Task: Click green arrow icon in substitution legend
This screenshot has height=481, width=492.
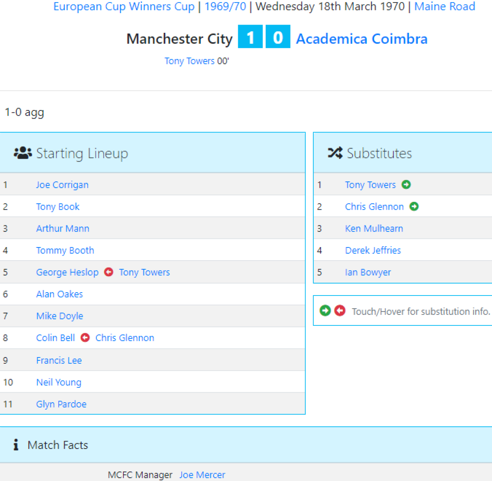Action: [325, 311]
